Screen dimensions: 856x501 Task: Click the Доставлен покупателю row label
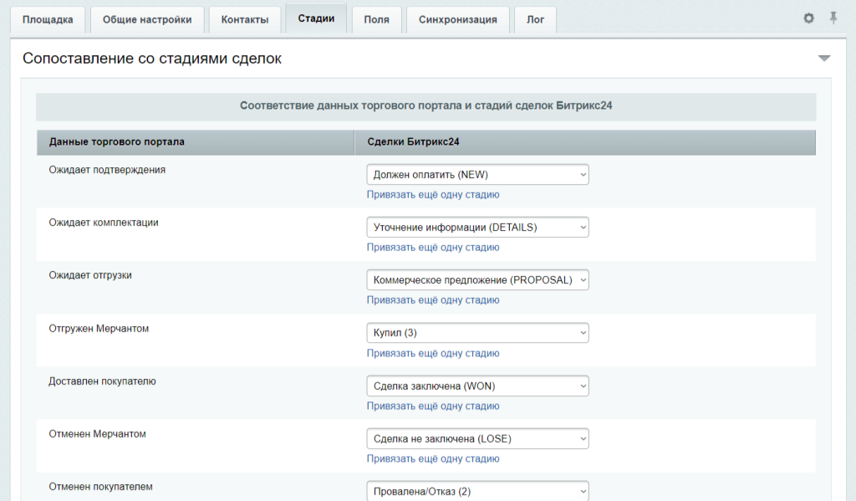(102, 381)
